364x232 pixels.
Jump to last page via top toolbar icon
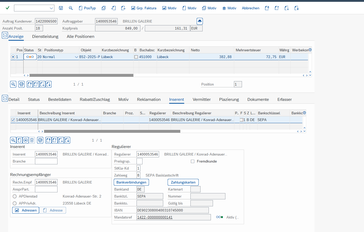click(x=297, y=8)
